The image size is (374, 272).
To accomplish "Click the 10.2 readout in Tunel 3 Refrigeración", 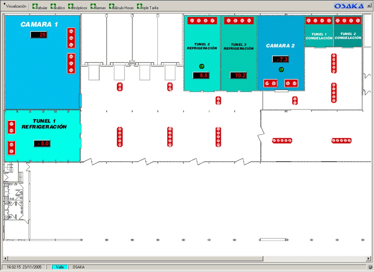I will point(238,76).
